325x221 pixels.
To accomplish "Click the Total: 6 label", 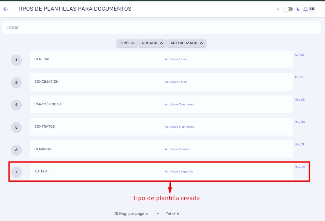I will click(x=172, y=214).
